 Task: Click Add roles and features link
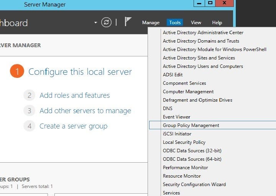pyautogui.click(x=75, y=95)
